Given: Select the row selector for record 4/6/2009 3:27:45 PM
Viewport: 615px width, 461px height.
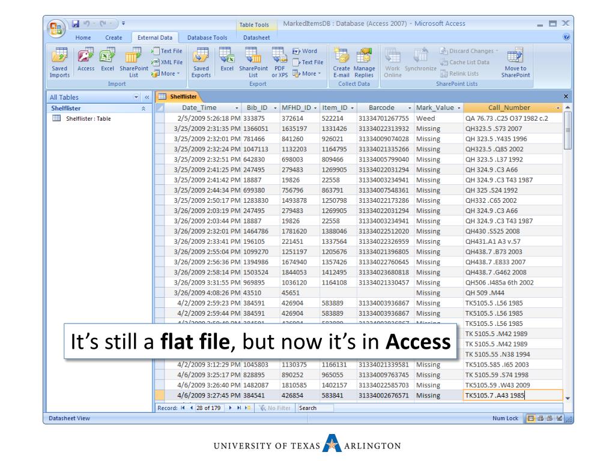Looking at the screenshot, I should pyautogui.click(x=159, y=396).
